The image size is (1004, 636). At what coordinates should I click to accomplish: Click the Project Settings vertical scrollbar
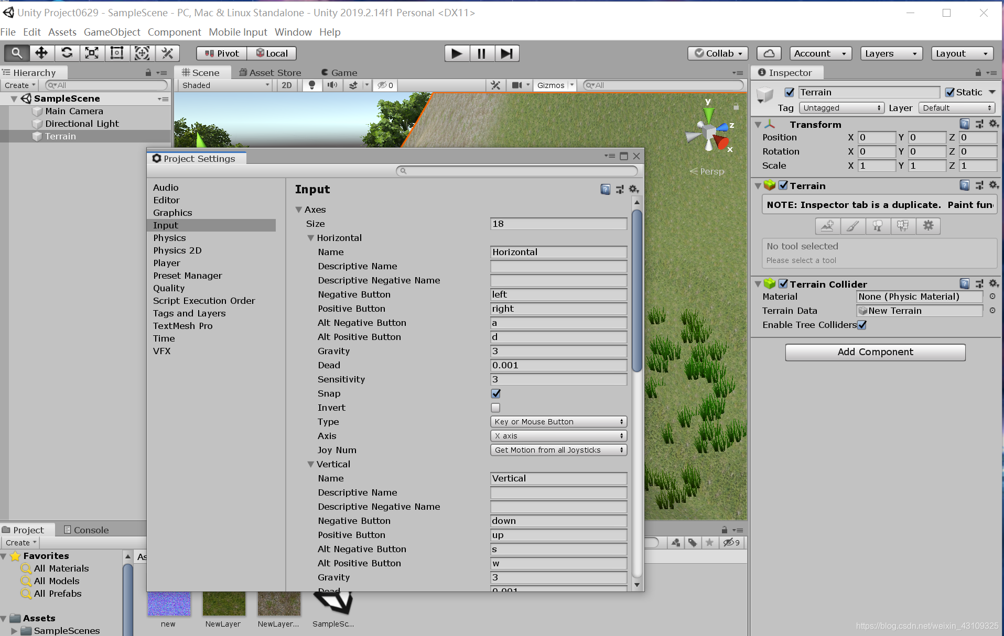pyautogui.click(x=637, y=291)
